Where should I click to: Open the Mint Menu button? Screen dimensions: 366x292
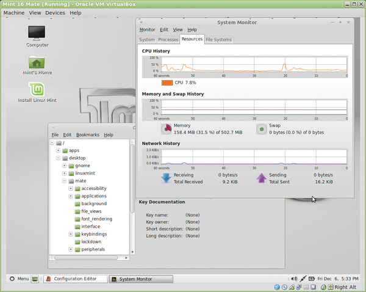tap(19, 279)
